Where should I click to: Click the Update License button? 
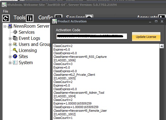coord(146,37)
